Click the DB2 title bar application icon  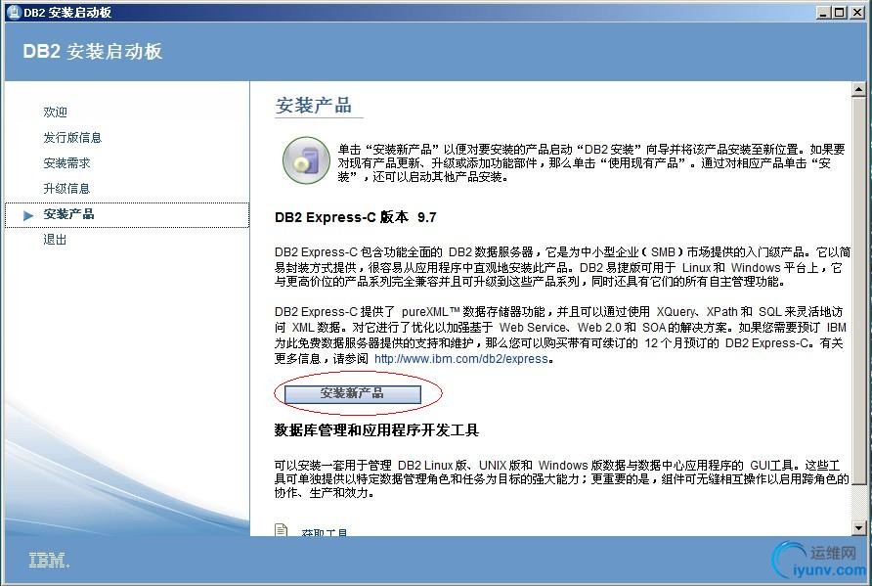coord(14,13)
